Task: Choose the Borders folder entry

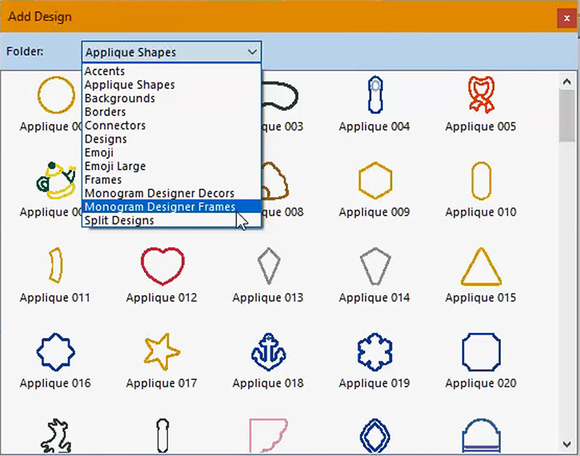Action: (x=105, y=112)
